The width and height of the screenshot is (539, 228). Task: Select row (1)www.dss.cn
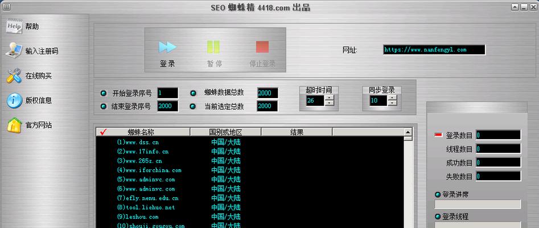tap(250, 142)
